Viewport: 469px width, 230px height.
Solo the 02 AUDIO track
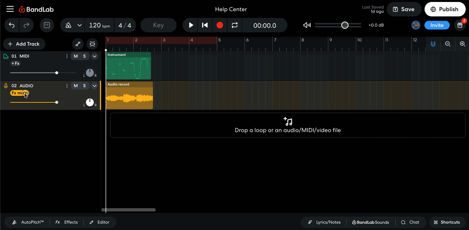[x=85, y=86]
